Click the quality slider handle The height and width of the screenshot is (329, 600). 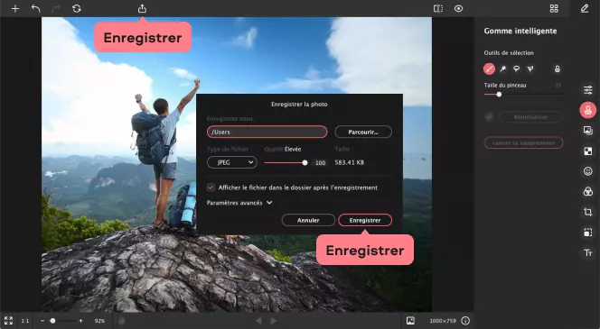click(x=305, y=163)
